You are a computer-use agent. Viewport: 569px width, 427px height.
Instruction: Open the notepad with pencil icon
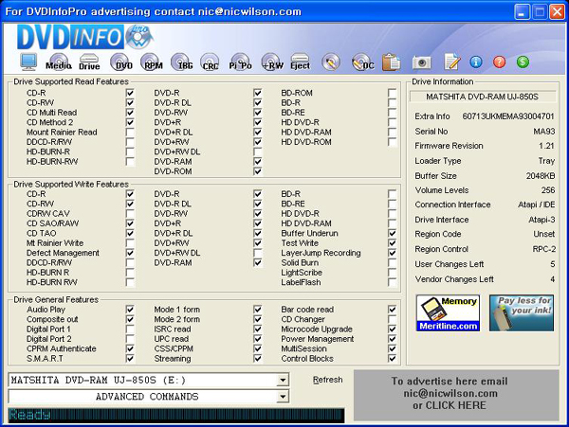pos(451,62)
